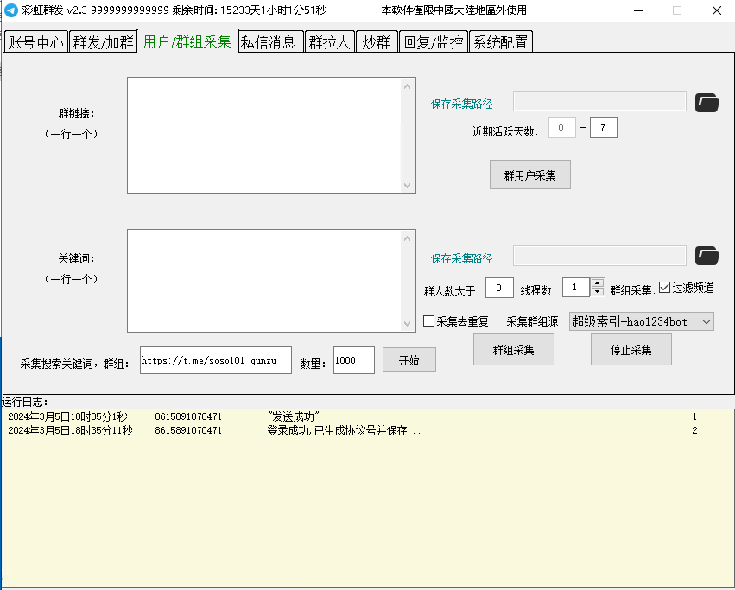Toggle the 过滤频道 checkbox
735x590 pixels.
[x=664, y=287]
